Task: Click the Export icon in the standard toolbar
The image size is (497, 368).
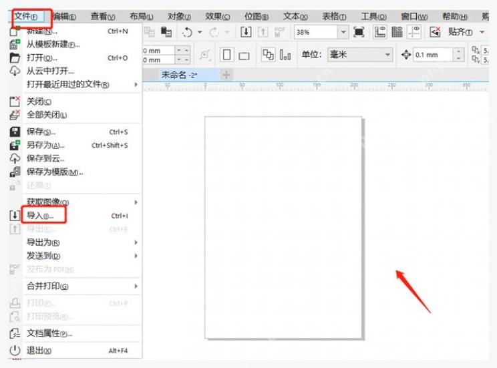Action: [263, 31]
